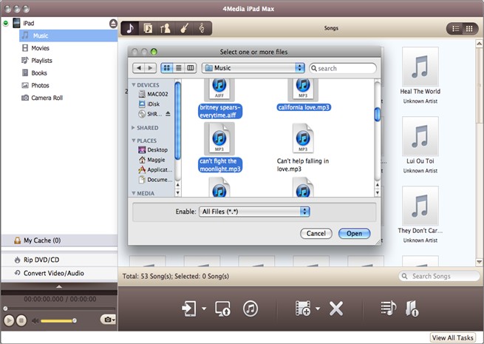Click the copy to device icon
This screenshot has height=344, width=484.
189,308
